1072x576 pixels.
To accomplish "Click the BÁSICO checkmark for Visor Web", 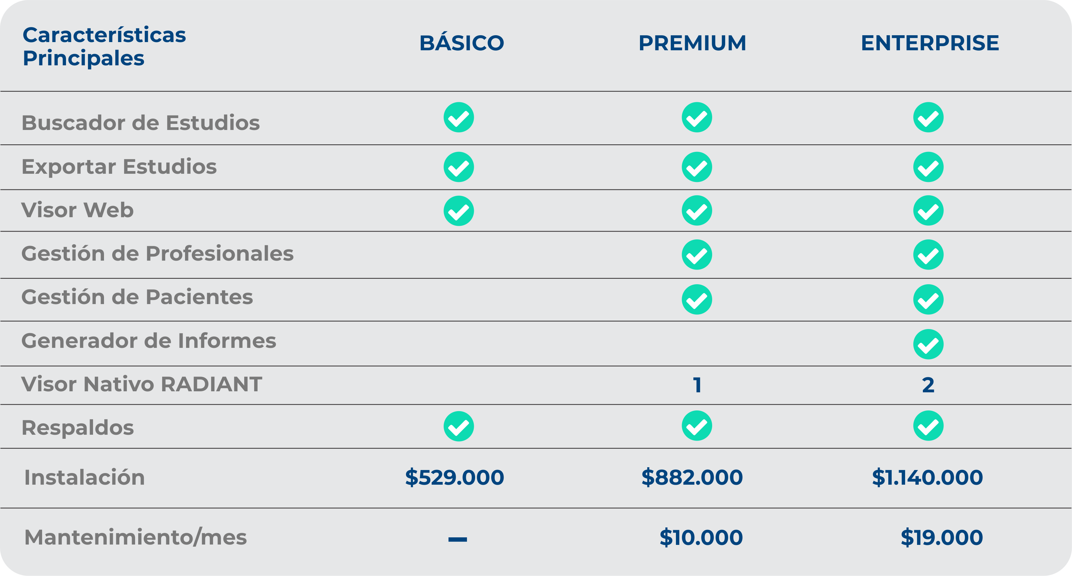I will click(459, 211).
